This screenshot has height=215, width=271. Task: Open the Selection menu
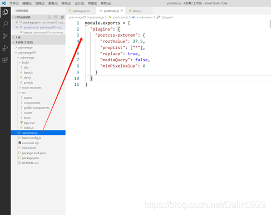click(40, 3)
